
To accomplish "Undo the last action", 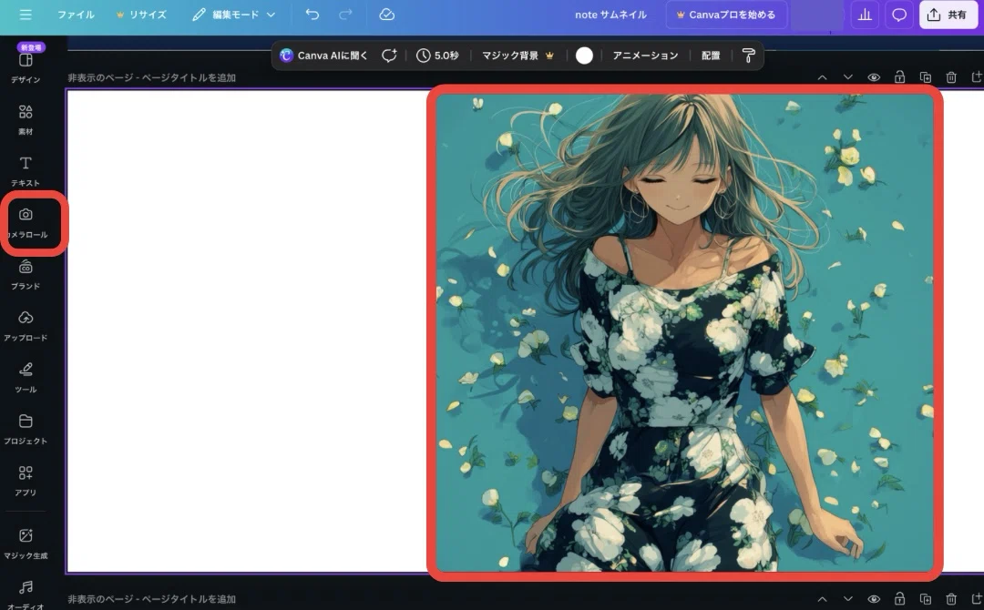I will [x=312, y=15].
